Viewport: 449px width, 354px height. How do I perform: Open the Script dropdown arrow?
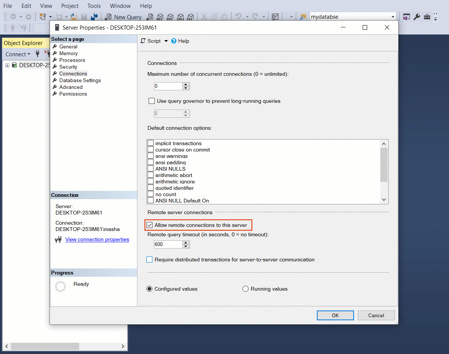166,41
